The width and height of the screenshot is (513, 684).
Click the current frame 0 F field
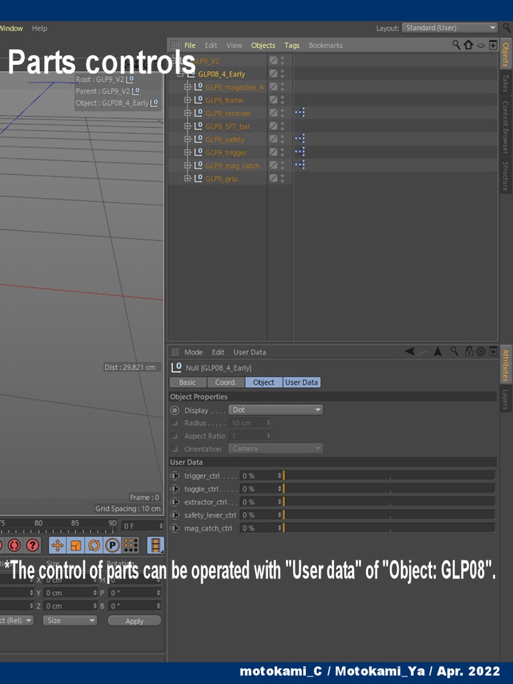tap(142, 526)
